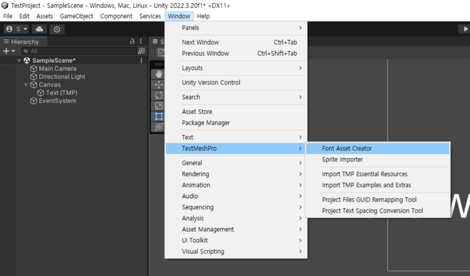Select the Move tool

click(159, 84)
